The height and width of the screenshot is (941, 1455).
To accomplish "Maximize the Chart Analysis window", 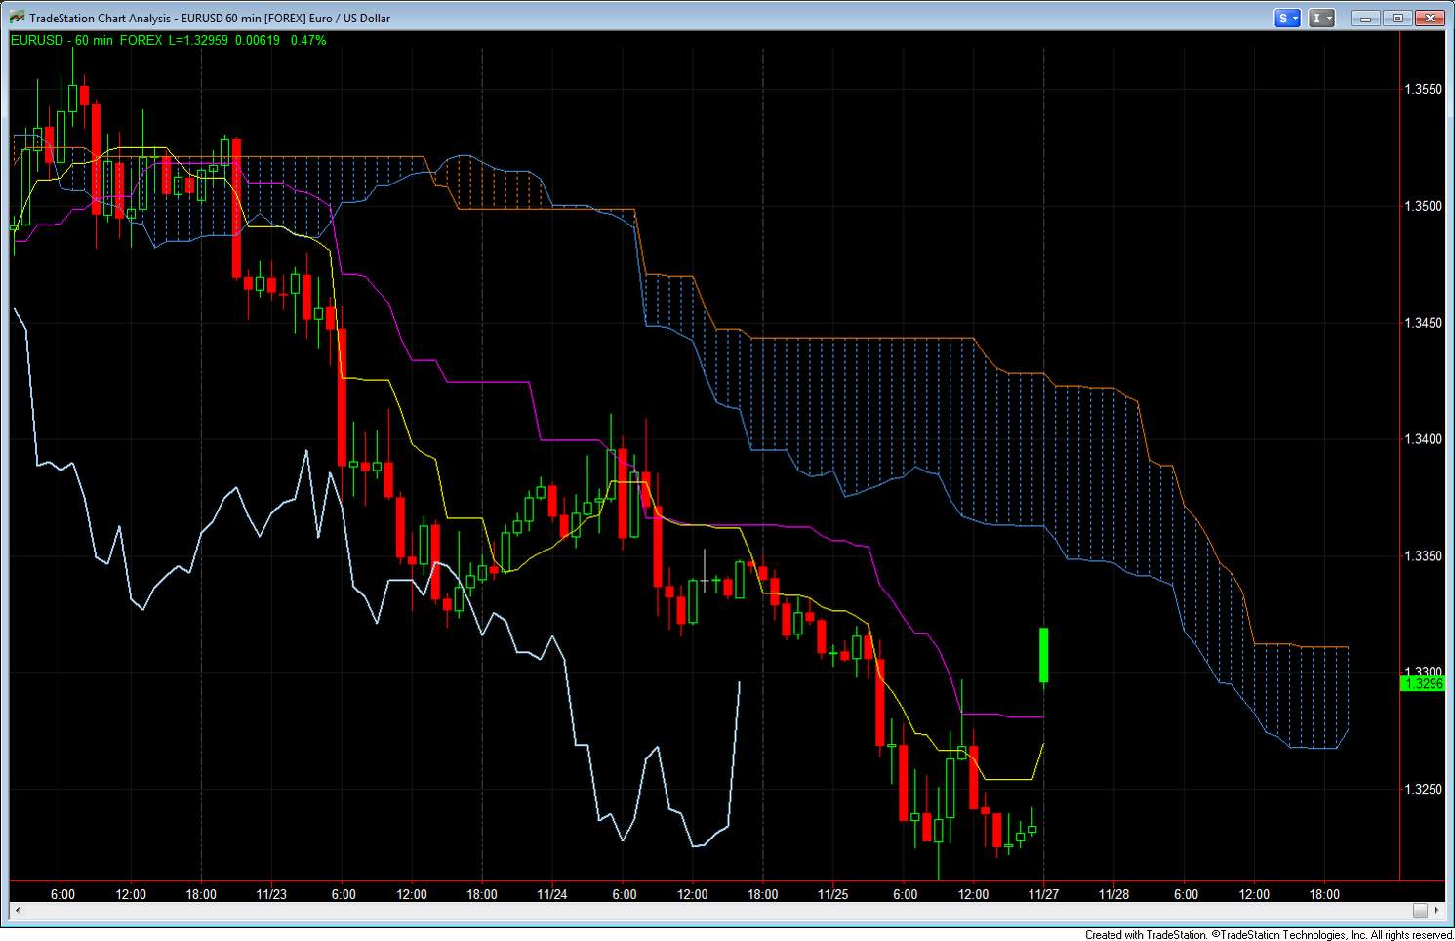I will [1397, 18].
